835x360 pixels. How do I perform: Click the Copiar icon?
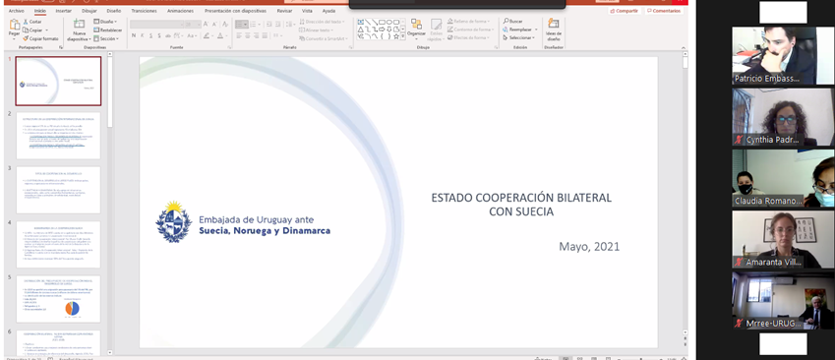25,30
